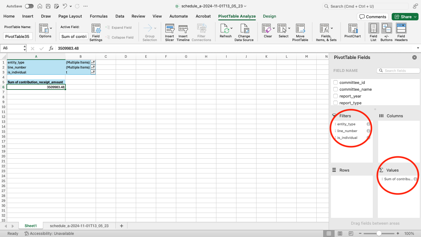Toggle the Field List pane
This screenshot has height=237, width=421.
[373, 33]
